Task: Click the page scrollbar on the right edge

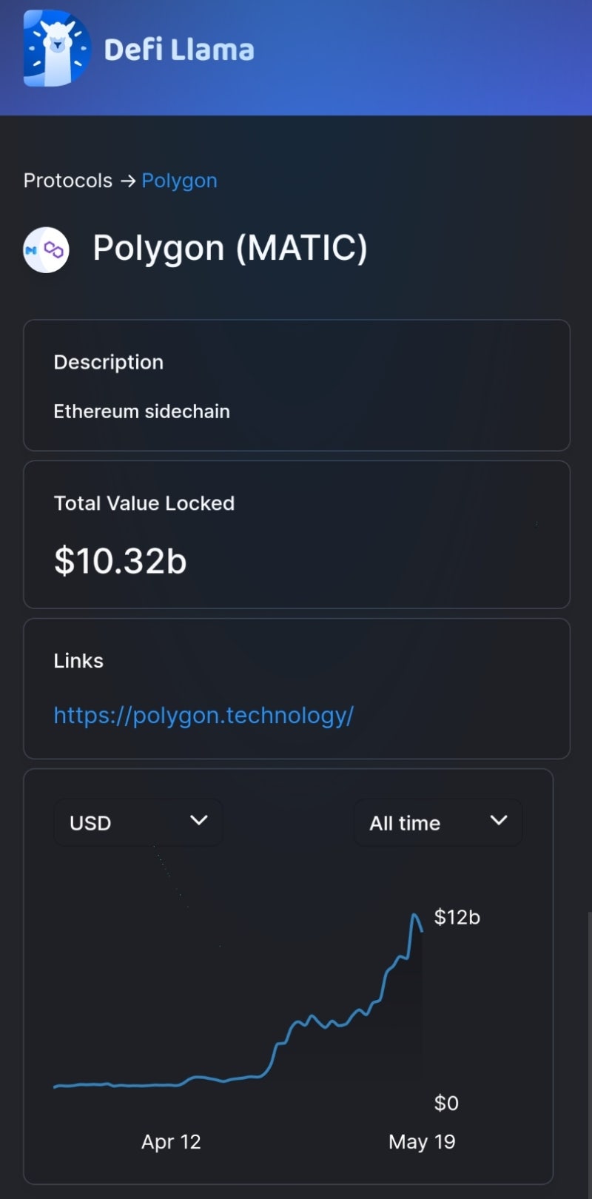Action: pyautogui.click(x=589, y=1051)
